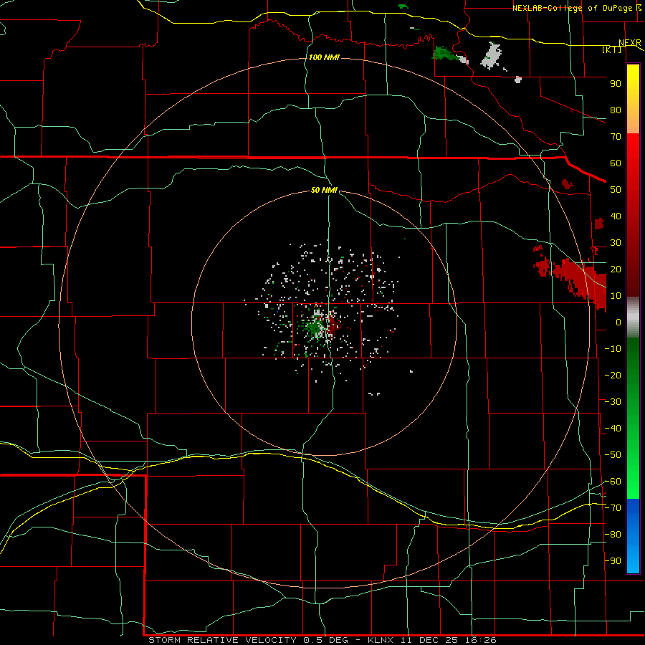The width and height of the screenshot is (645, 645).
Task: Select the 50 NMI range ring label
Action: 324,190
